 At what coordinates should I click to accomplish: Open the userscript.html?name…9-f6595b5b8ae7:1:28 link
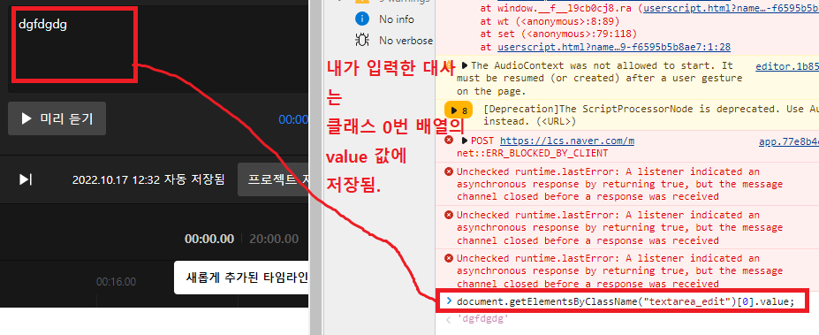pyautogui.click(x=614, y=48)
